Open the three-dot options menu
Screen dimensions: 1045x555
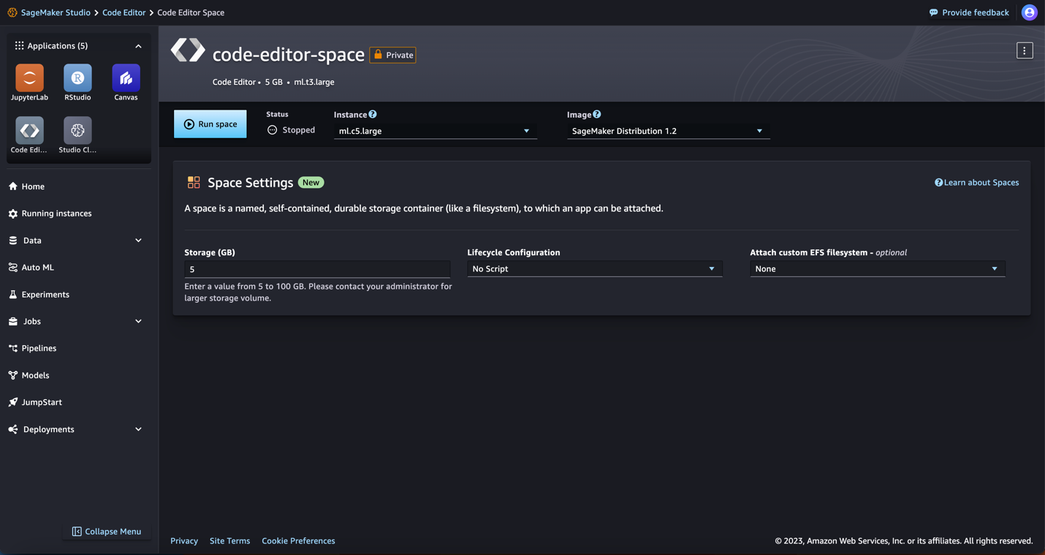pos(1025,50)
